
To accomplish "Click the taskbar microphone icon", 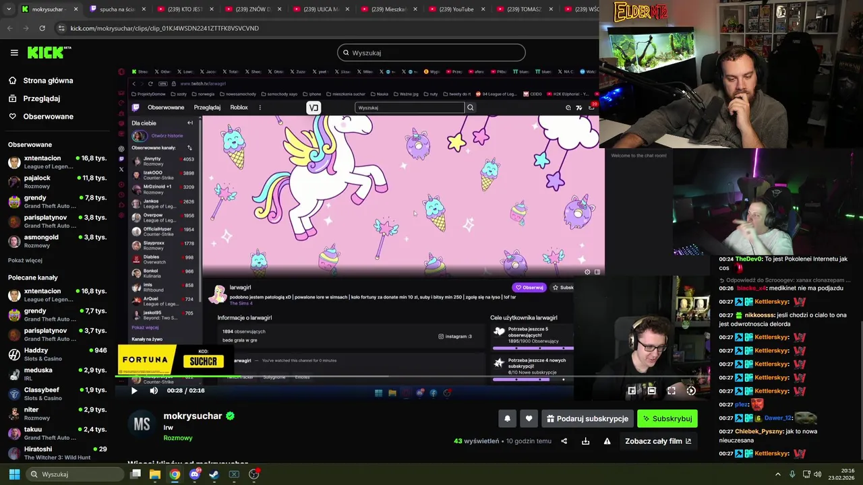I will pos(792,474).
